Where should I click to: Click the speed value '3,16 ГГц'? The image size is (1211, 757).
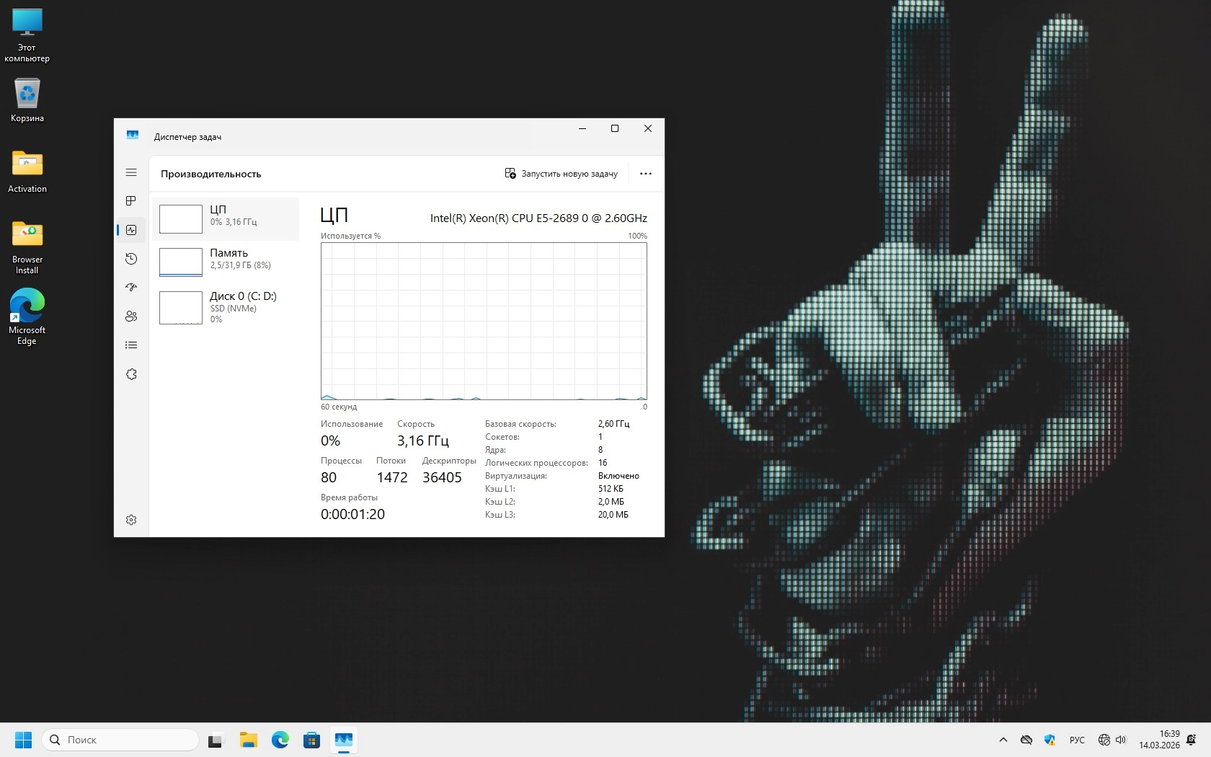423,441
